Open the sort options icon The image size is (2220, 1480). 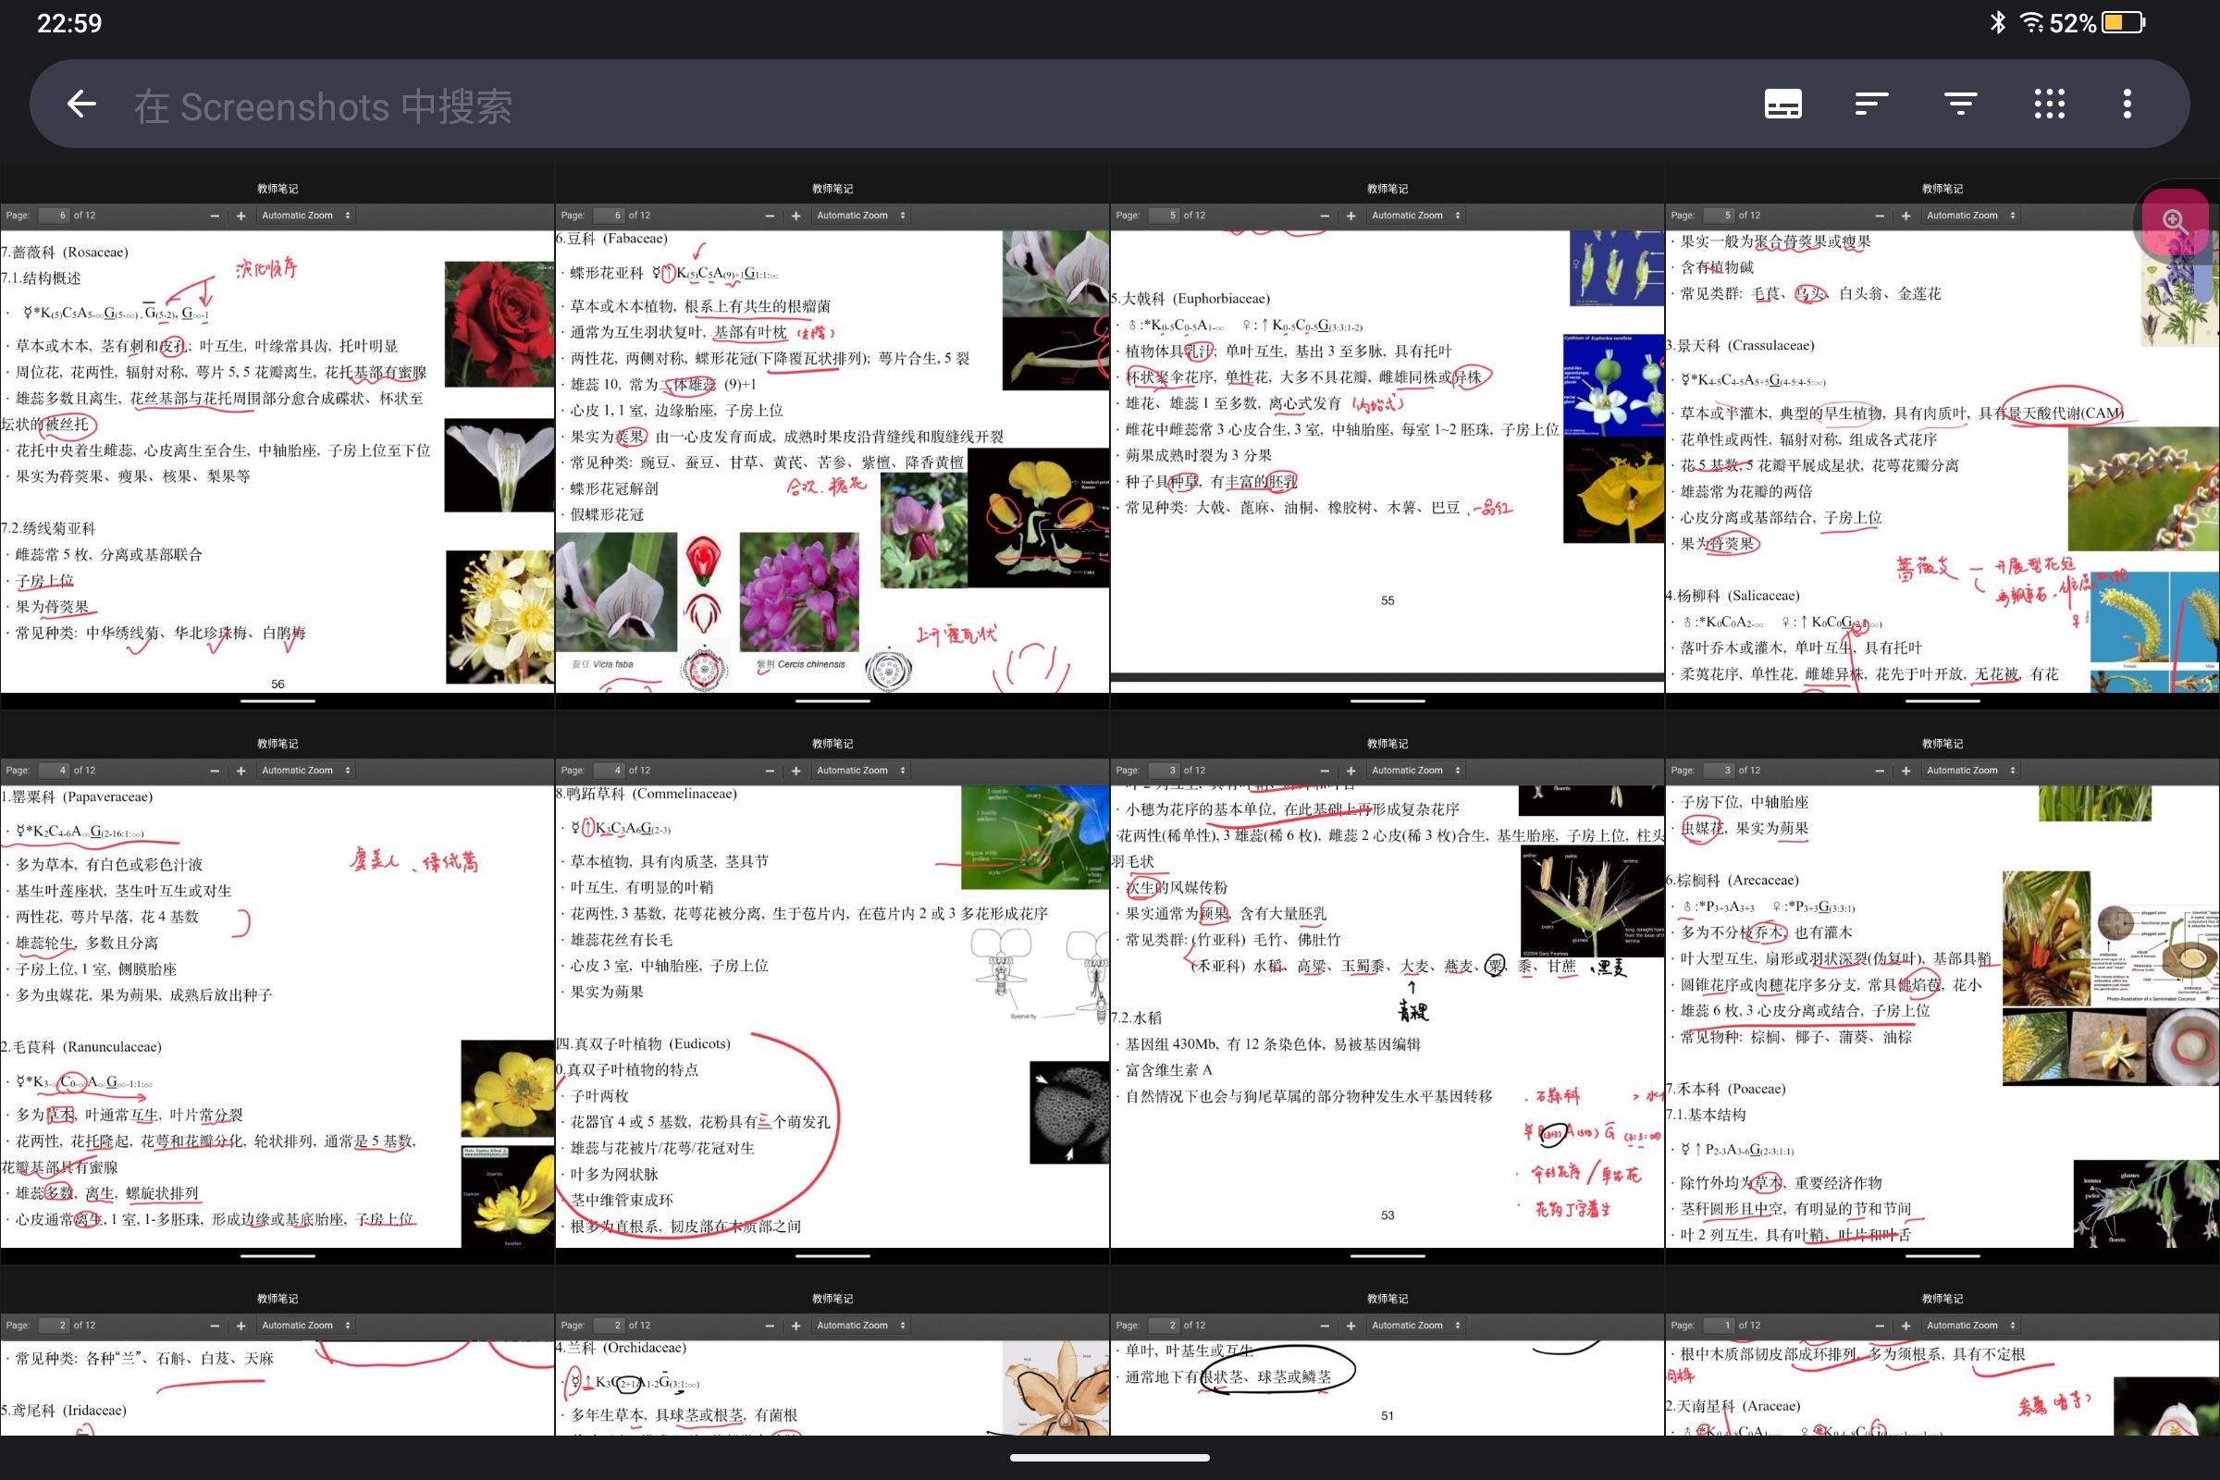point(1870,104)
